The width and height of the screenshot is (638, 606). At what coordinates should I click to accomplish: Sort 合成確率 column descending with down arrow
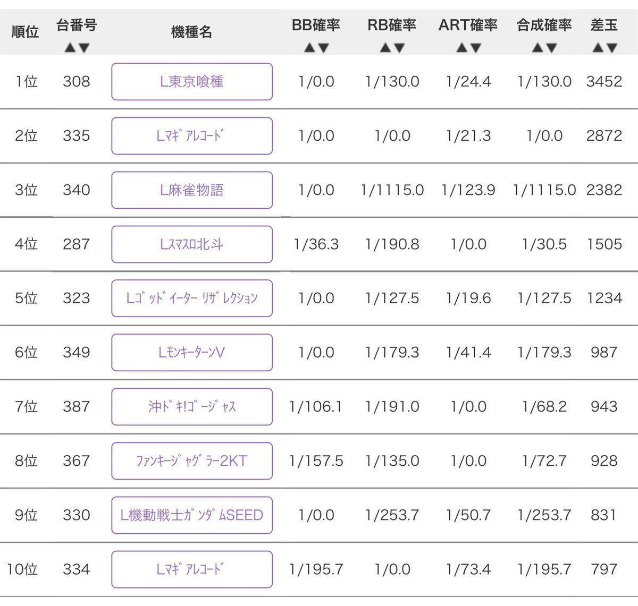(551, 48)
